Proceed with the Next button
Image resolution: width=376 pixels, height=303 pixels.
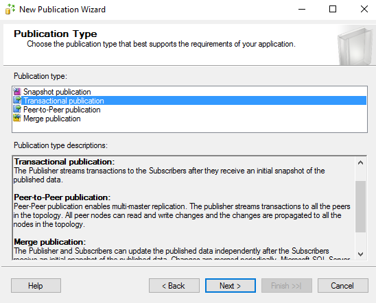point(231,285)
